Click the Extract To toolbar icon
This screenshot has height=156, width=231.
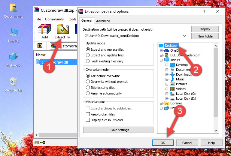click(62, 29)
